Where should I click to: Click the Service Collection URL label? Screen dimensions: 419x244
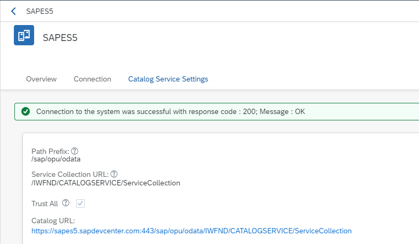(70, 174)
